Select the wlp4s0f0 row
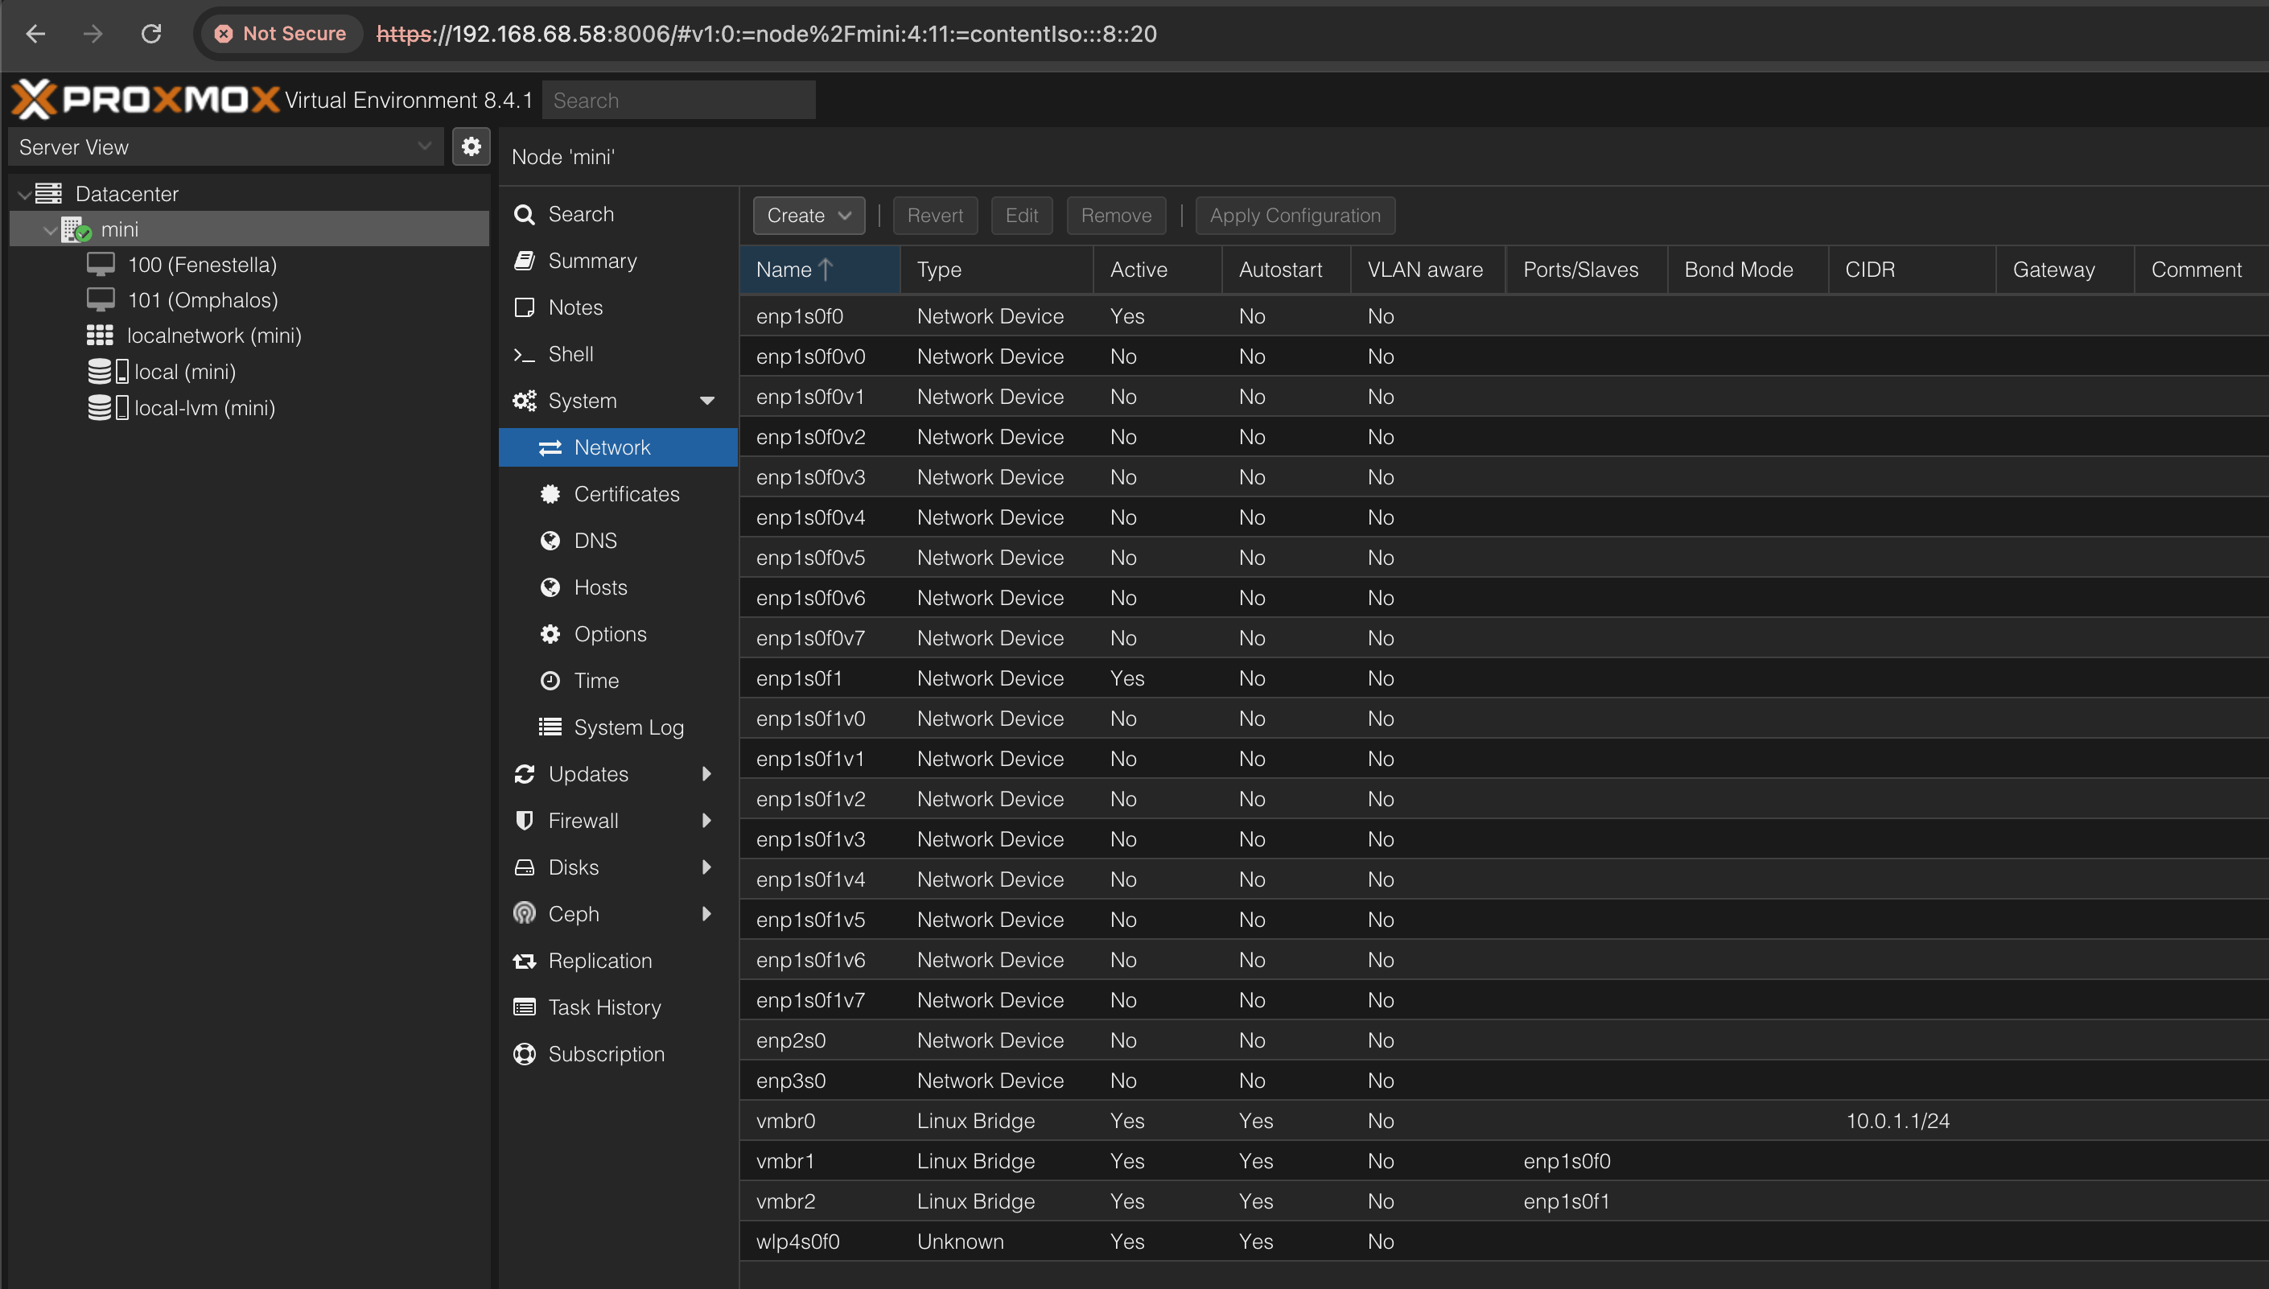 1503,1242
